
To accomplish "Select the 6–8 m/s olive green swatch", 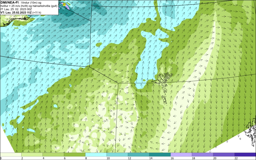I will coord(74,155).
